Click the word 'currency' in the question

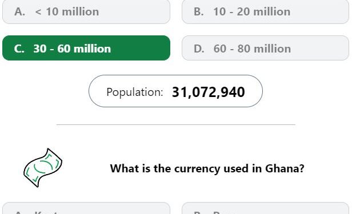pyautogui.click(x=197, y=169)
